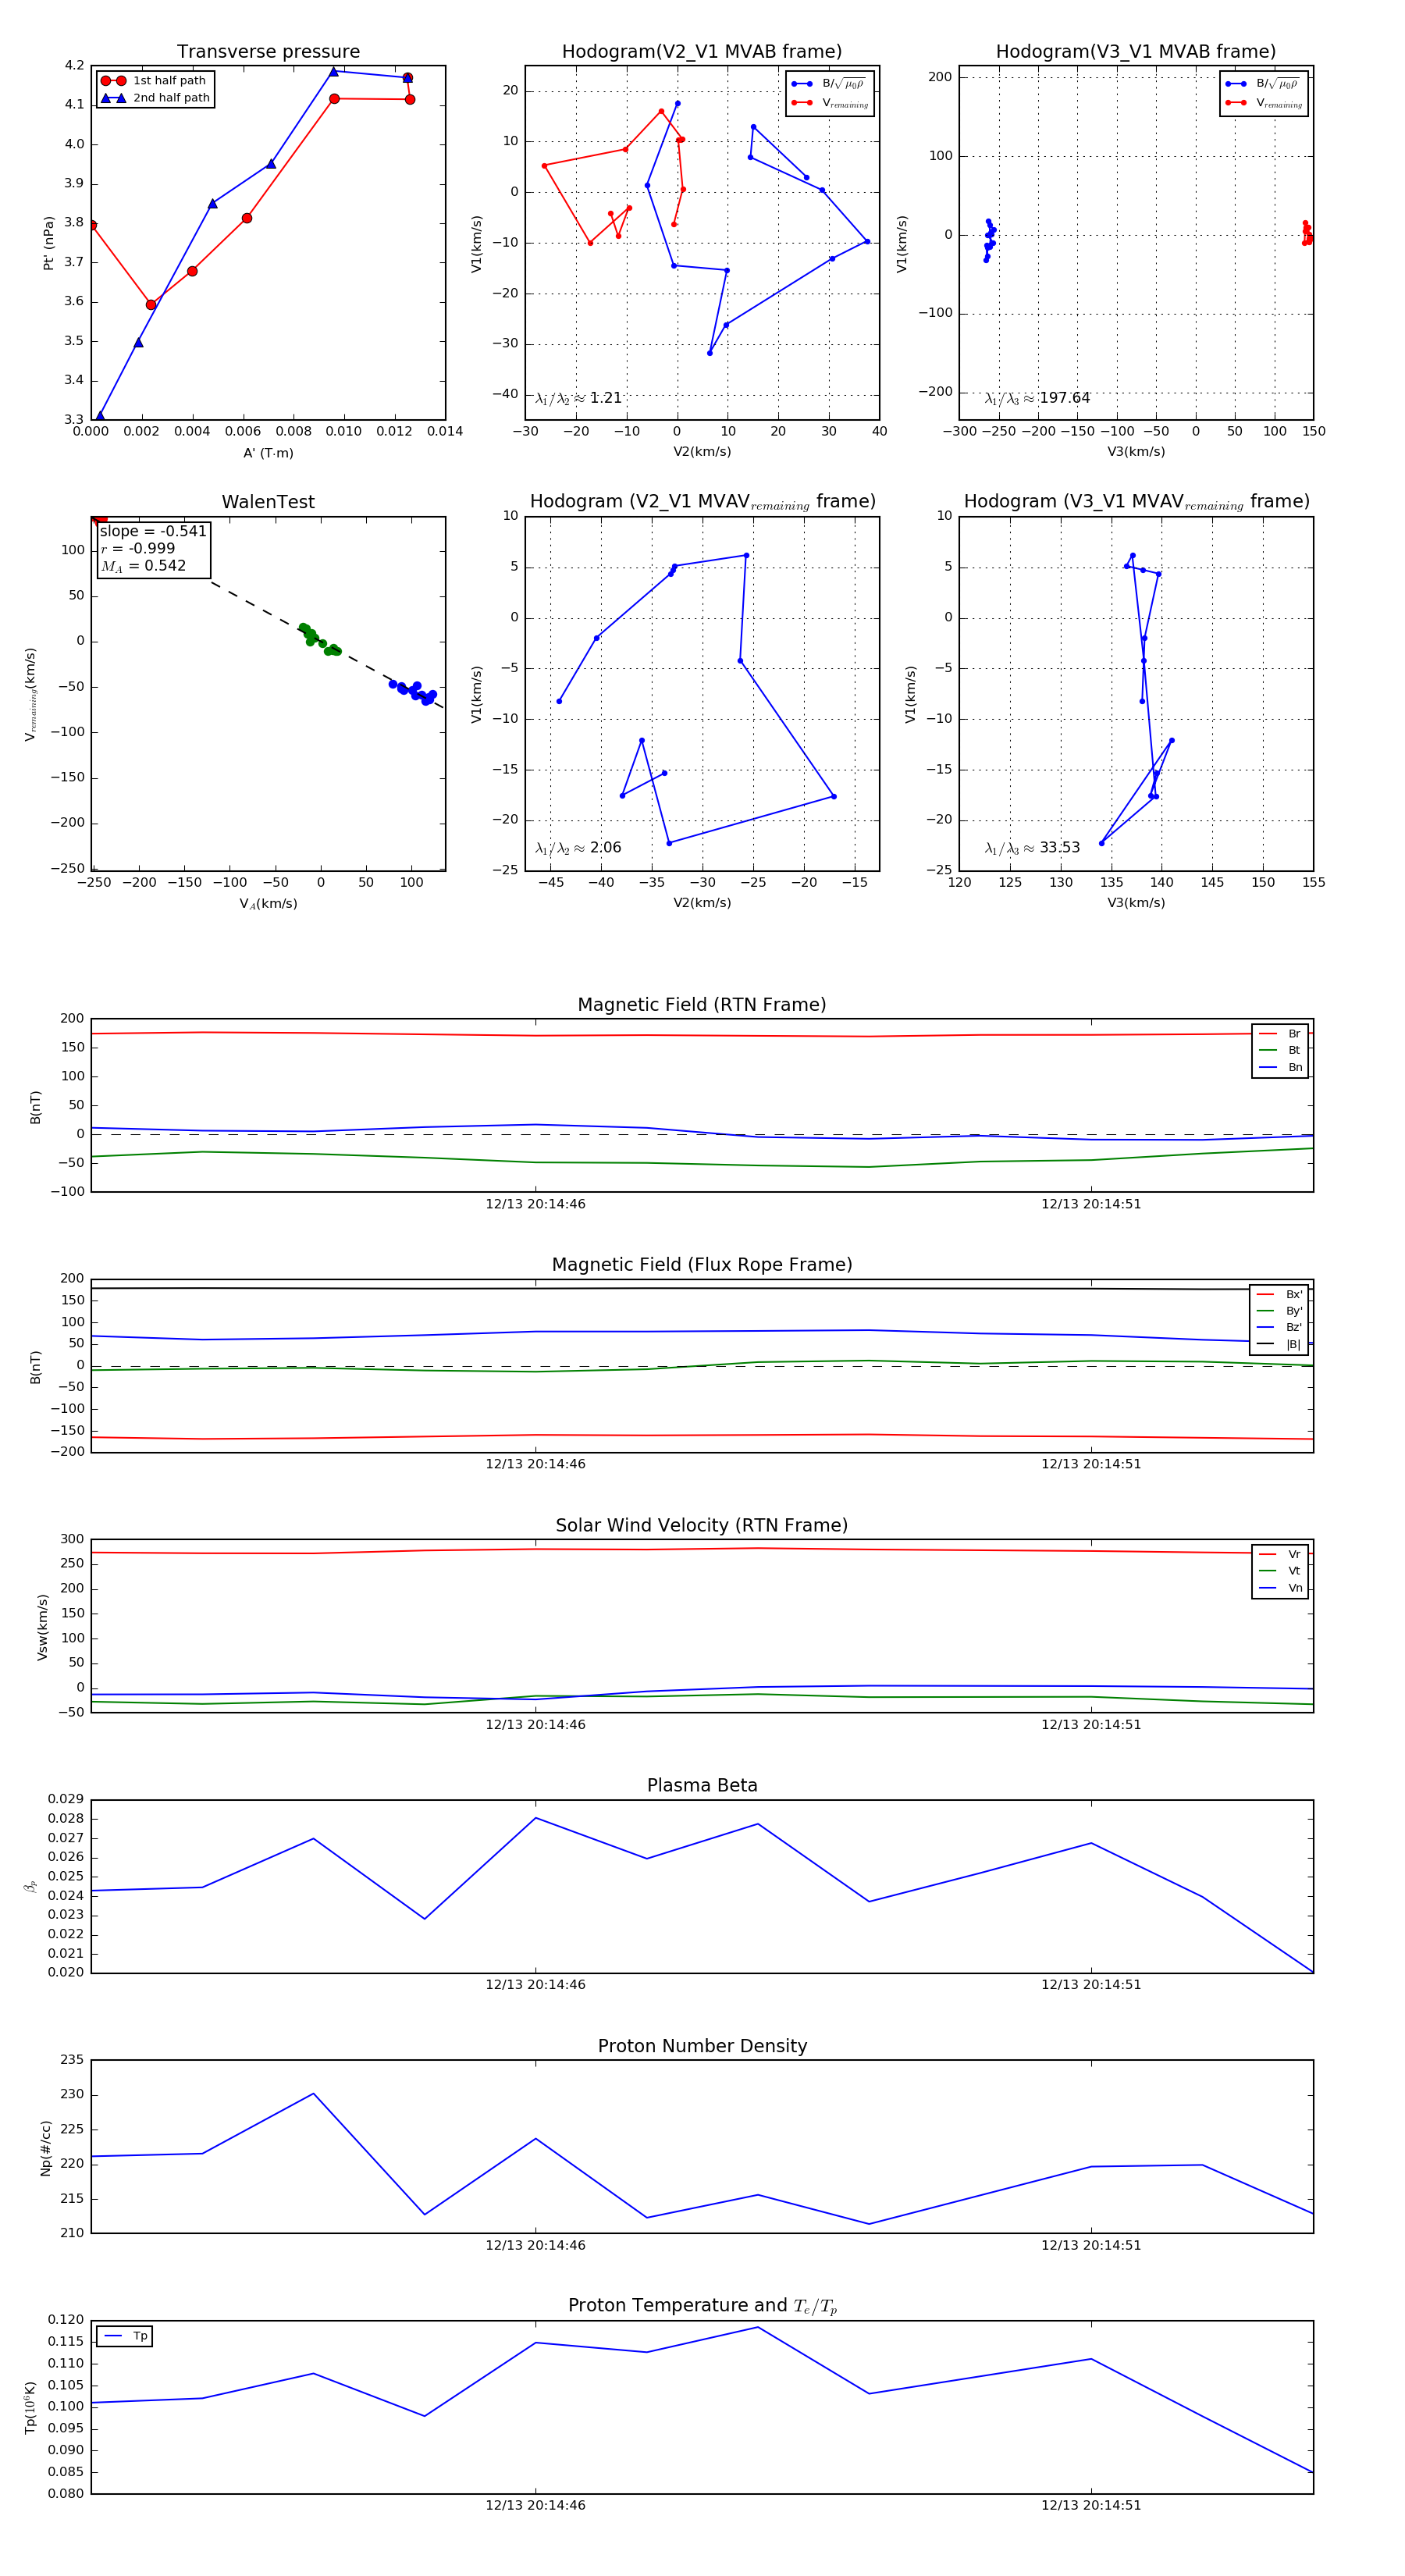Click the 'Hodogram (V3_V1 MVAV remaining frame)' title
Image resolution: width=1405 pixels, height=2576 pixels.
[x=1136, y=502]
